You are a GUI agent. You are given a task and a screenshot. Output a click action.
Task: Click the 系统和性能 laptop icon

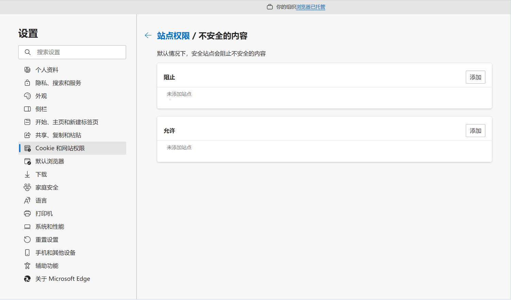click(27, 227)
